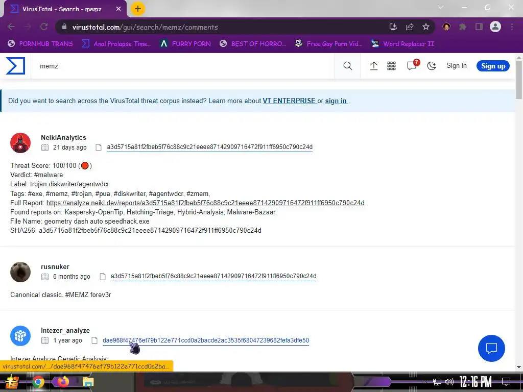523x392 pixels.
Task: Go back with browser back arrow
Action: 11,27
